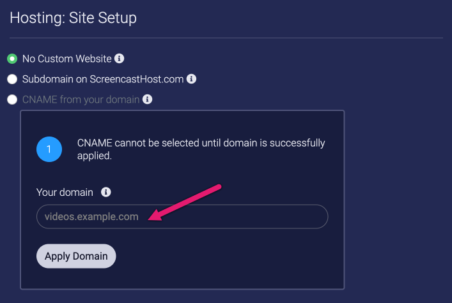Screen dimensions: 452x303
Task: Click the blue step 1 circle
Action: coord(49,149)
